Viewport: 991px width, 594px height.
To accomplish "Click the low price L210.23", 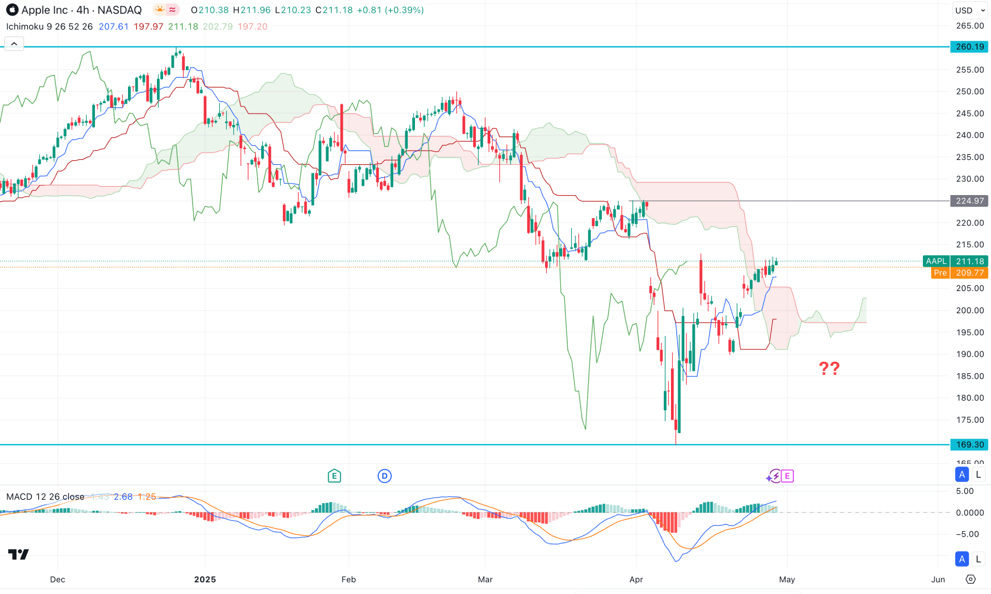I will 293,10.
